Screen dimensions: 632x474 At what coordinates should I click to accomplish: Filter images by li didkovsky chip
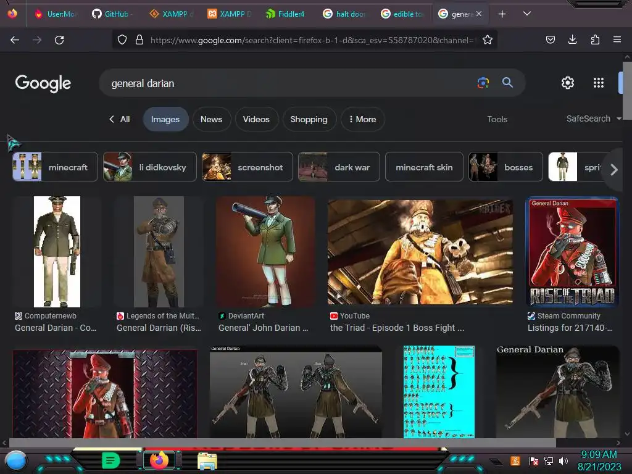click(149, 167)
